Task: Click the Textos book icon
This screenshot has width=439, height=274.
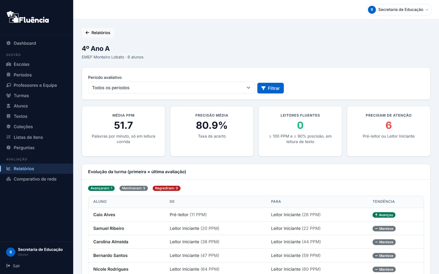Action: pyautogui.click(x=9, y=116)
